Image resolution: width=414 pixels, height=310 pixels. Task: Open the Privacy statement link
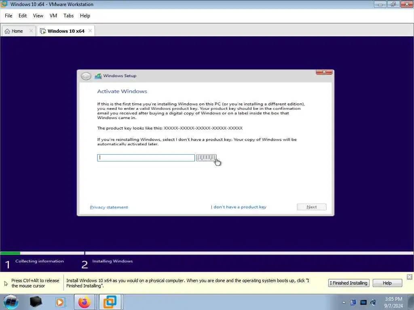pyautogui.click(x=109, y=207)
